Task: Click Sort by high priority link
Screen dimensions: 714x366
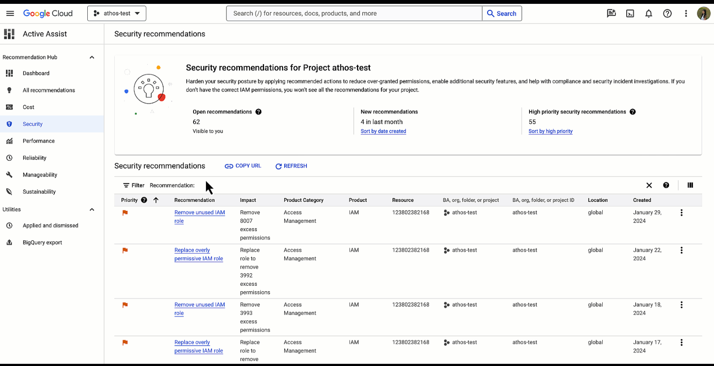Action: pyautogui.click(x=550, y=131)
